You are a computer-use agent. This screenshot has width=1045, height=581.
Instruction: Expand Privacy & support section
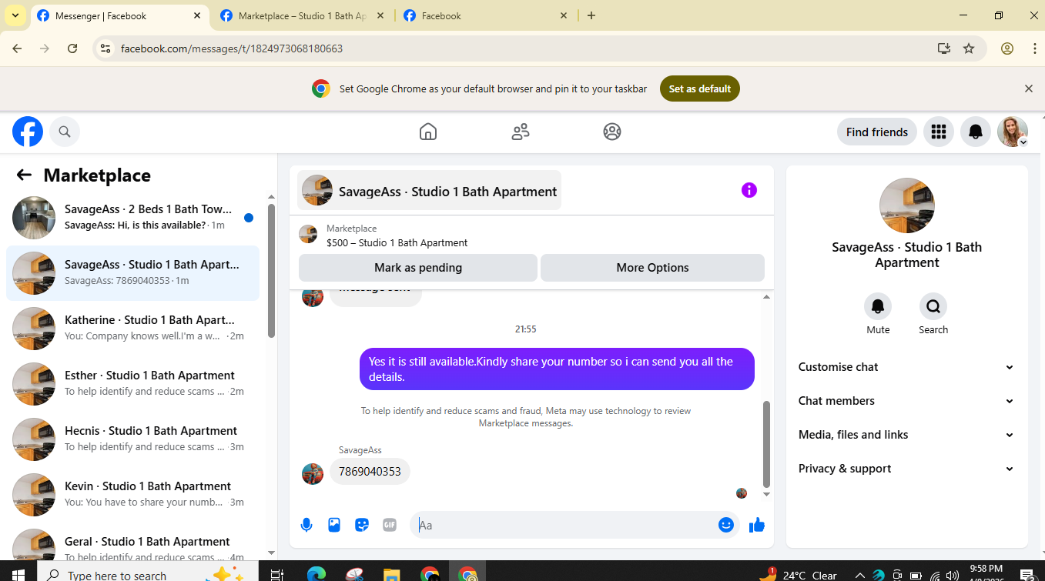pos(906,469)
